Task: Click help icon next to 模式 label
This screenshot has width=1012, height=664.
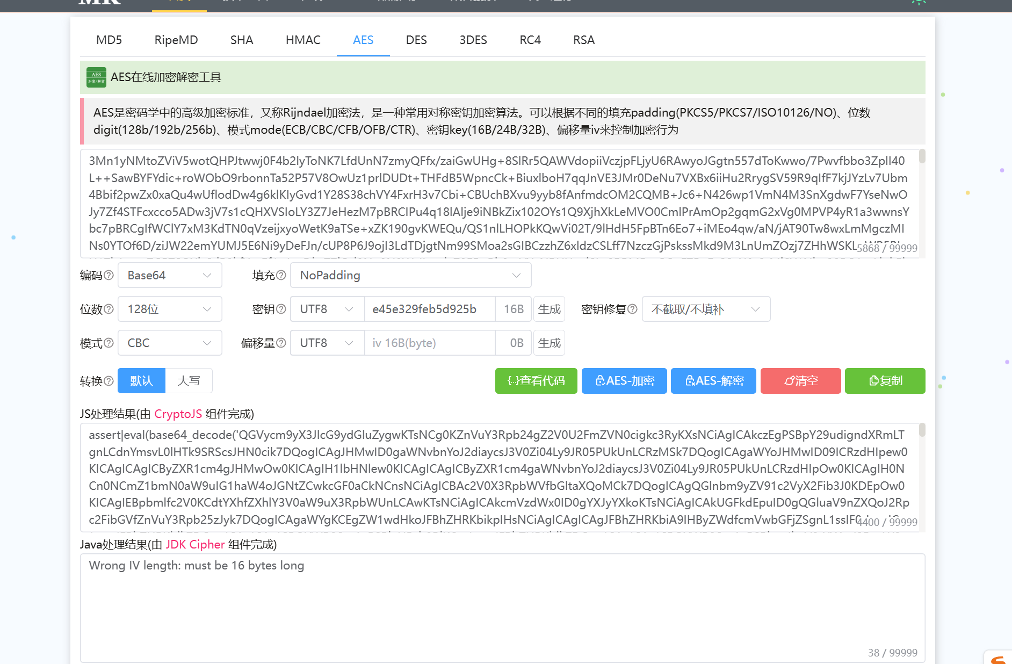Action: (x=109, y=343)
